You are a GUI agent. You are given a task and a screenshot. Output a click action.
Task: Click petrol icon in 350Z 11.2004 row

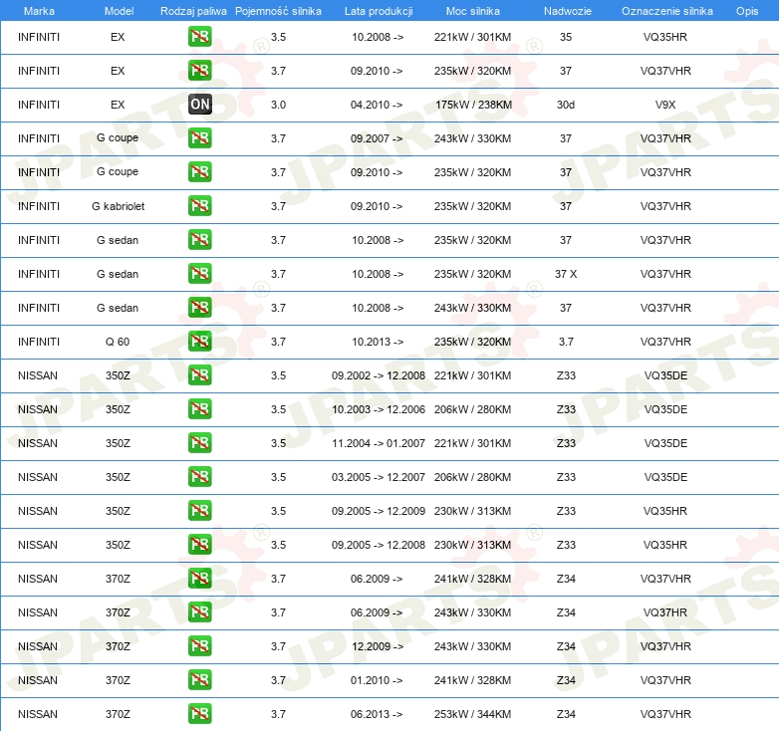tap(200, 443)
